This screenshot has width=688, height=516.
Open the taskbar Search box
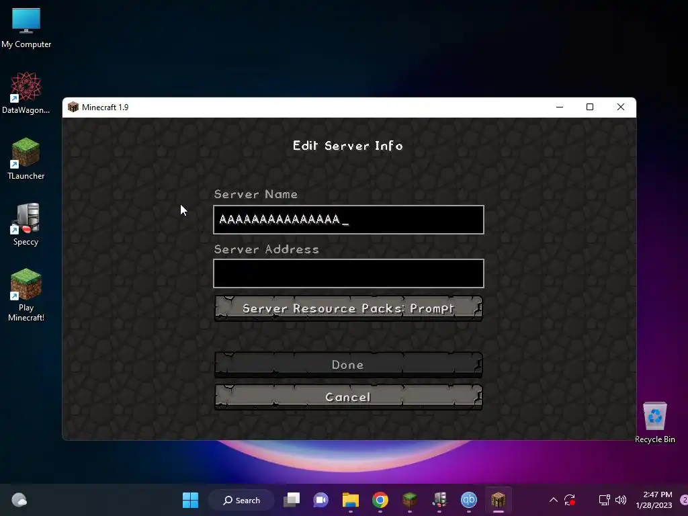tap(241, 500)
